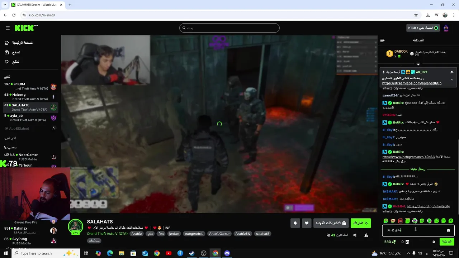Screen dimensions: 459x258
Task: Expand show more followed channels
Action: click(10, 138)
